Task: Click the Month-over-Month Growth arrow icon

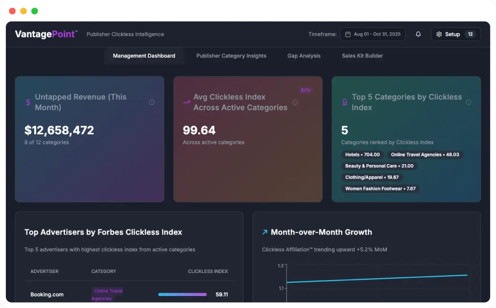Action: pyautogui.click(x=265, y=232)
